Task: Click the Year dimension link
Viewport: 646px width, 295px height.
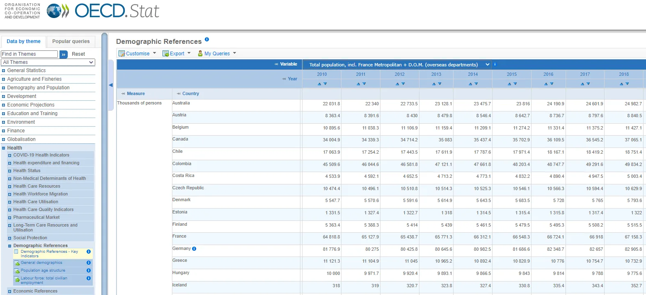Action: [x=292, y=79]
